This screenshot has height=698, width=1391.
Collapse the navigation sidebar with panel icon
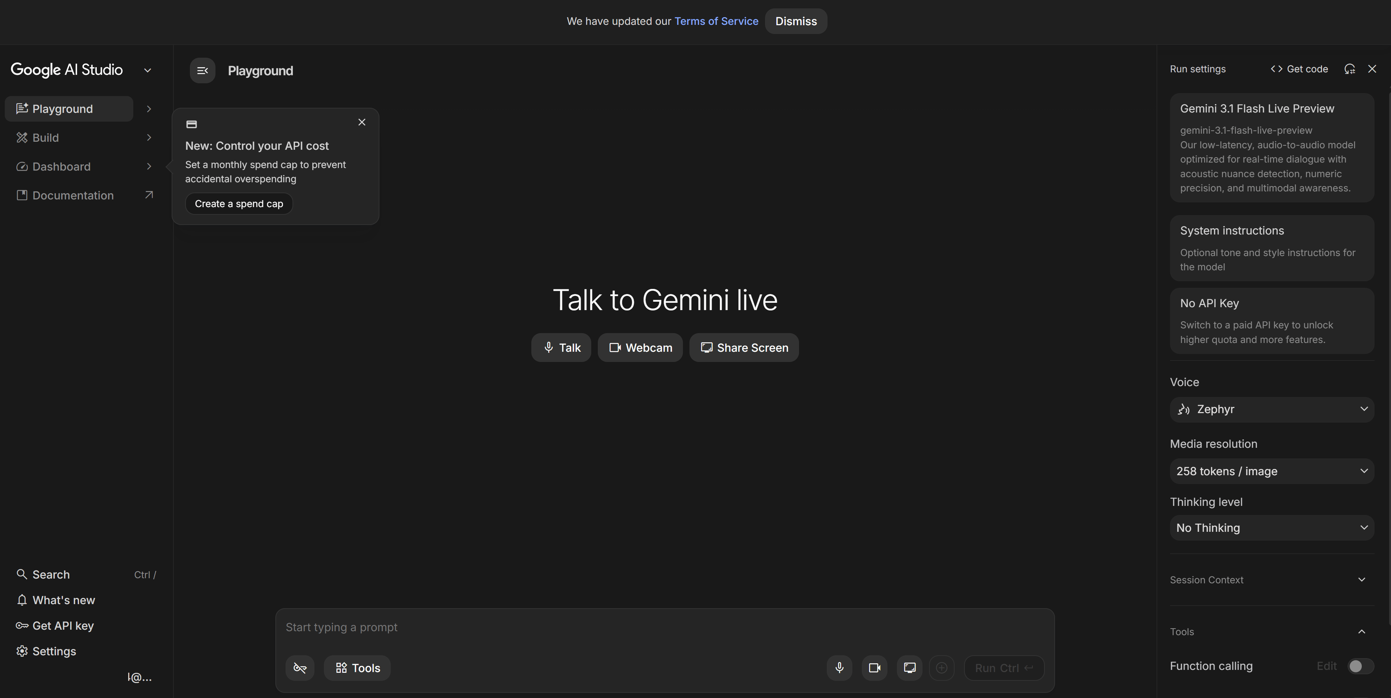pyautogui.click(x=202, y=70)
